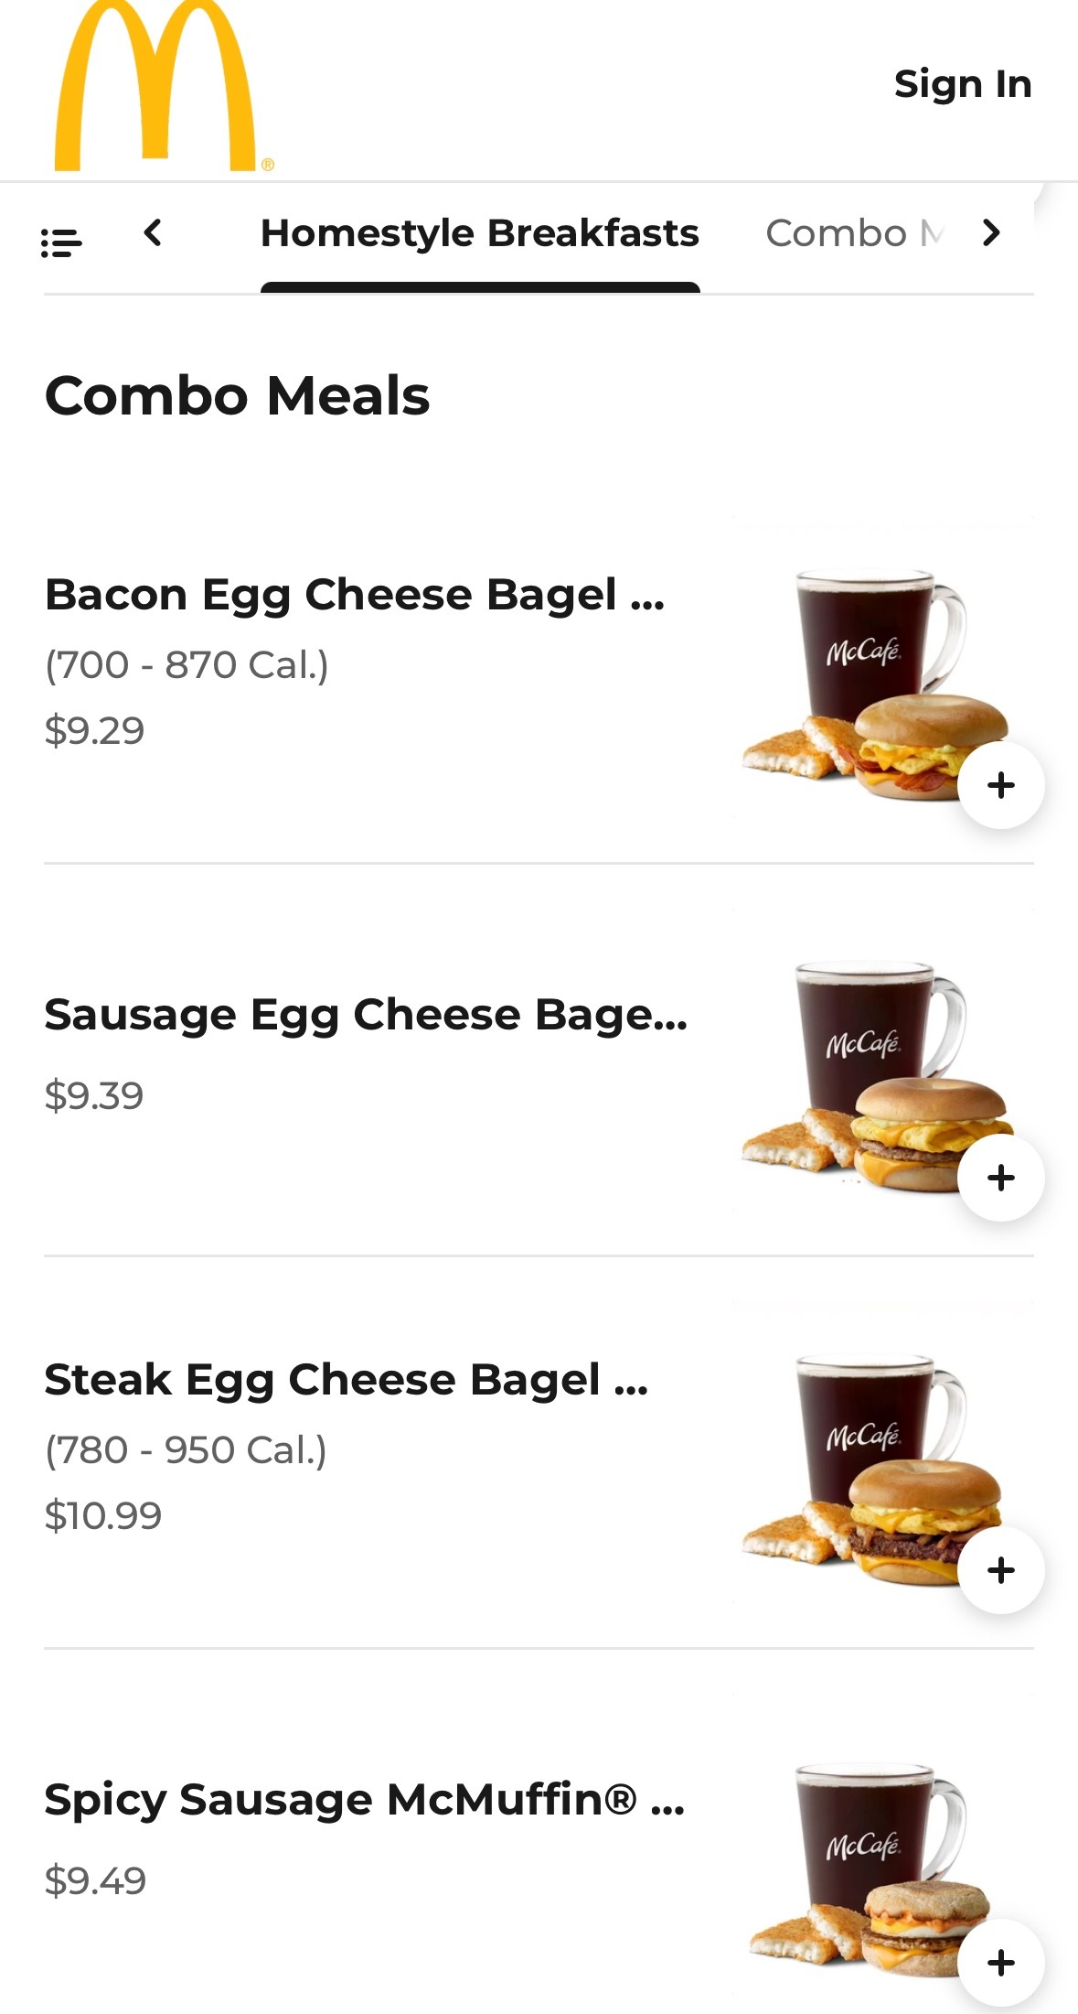Image resolution: width=1078 pixels, height=2014 pixels.
Task: Add Spicy Sausage McMuffin combo
Action: click(x=1001, y=1962)
